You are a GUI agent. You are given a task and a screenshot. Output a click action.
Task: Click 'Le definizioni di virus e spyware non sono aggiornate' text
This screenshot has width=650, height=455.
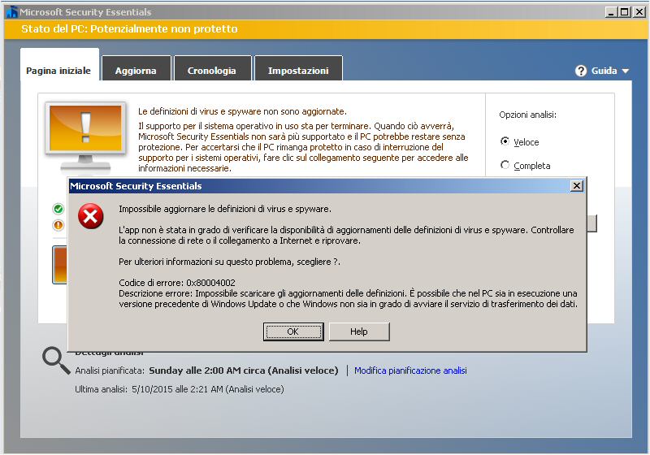pyautogui.click(x=242, y=111)
